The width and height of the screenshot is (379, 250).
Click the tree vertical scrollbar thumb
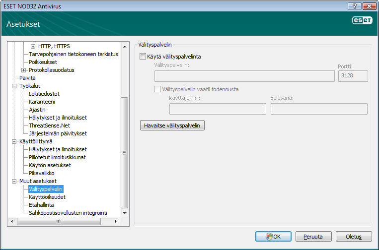125,153
